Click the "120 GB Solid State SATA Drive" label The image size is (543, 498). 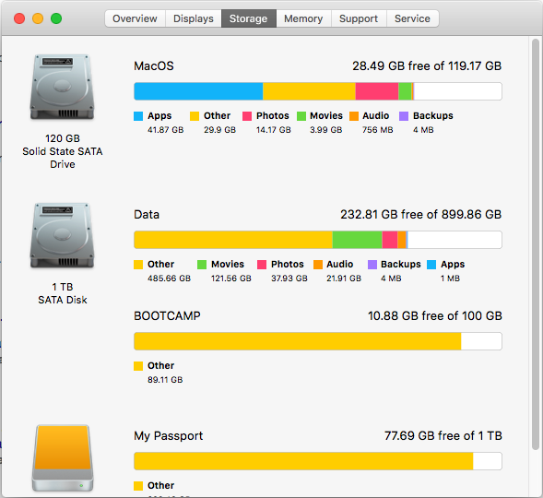point(63,151)
